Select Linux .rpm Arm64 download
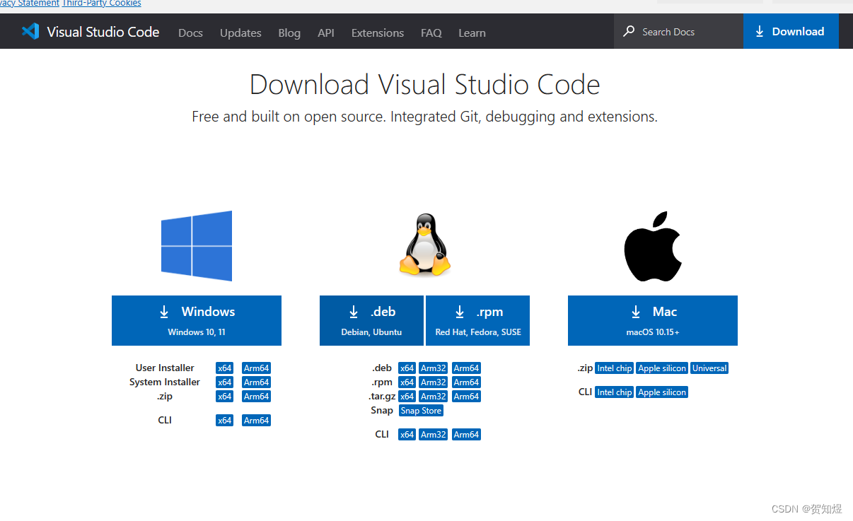The image size is (853, 521). [x=466, y=382]
